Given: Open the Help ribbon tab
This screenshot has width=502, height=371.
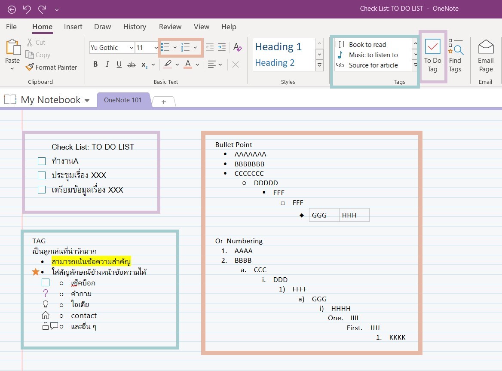Looking at the screenshot, I should tap(229, 27).
